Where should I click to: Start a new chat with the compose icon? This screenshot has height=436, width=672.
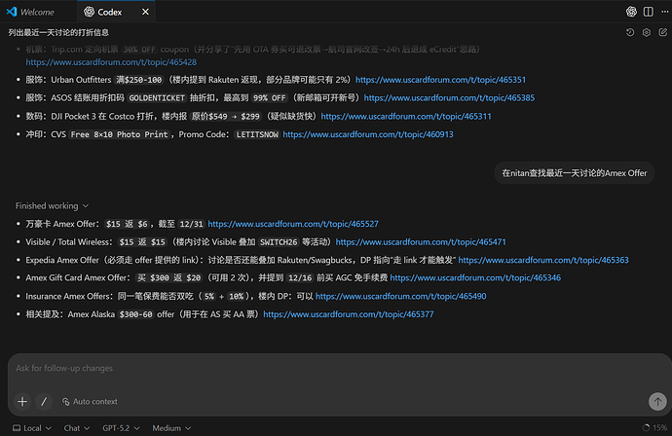click(660, 32)
